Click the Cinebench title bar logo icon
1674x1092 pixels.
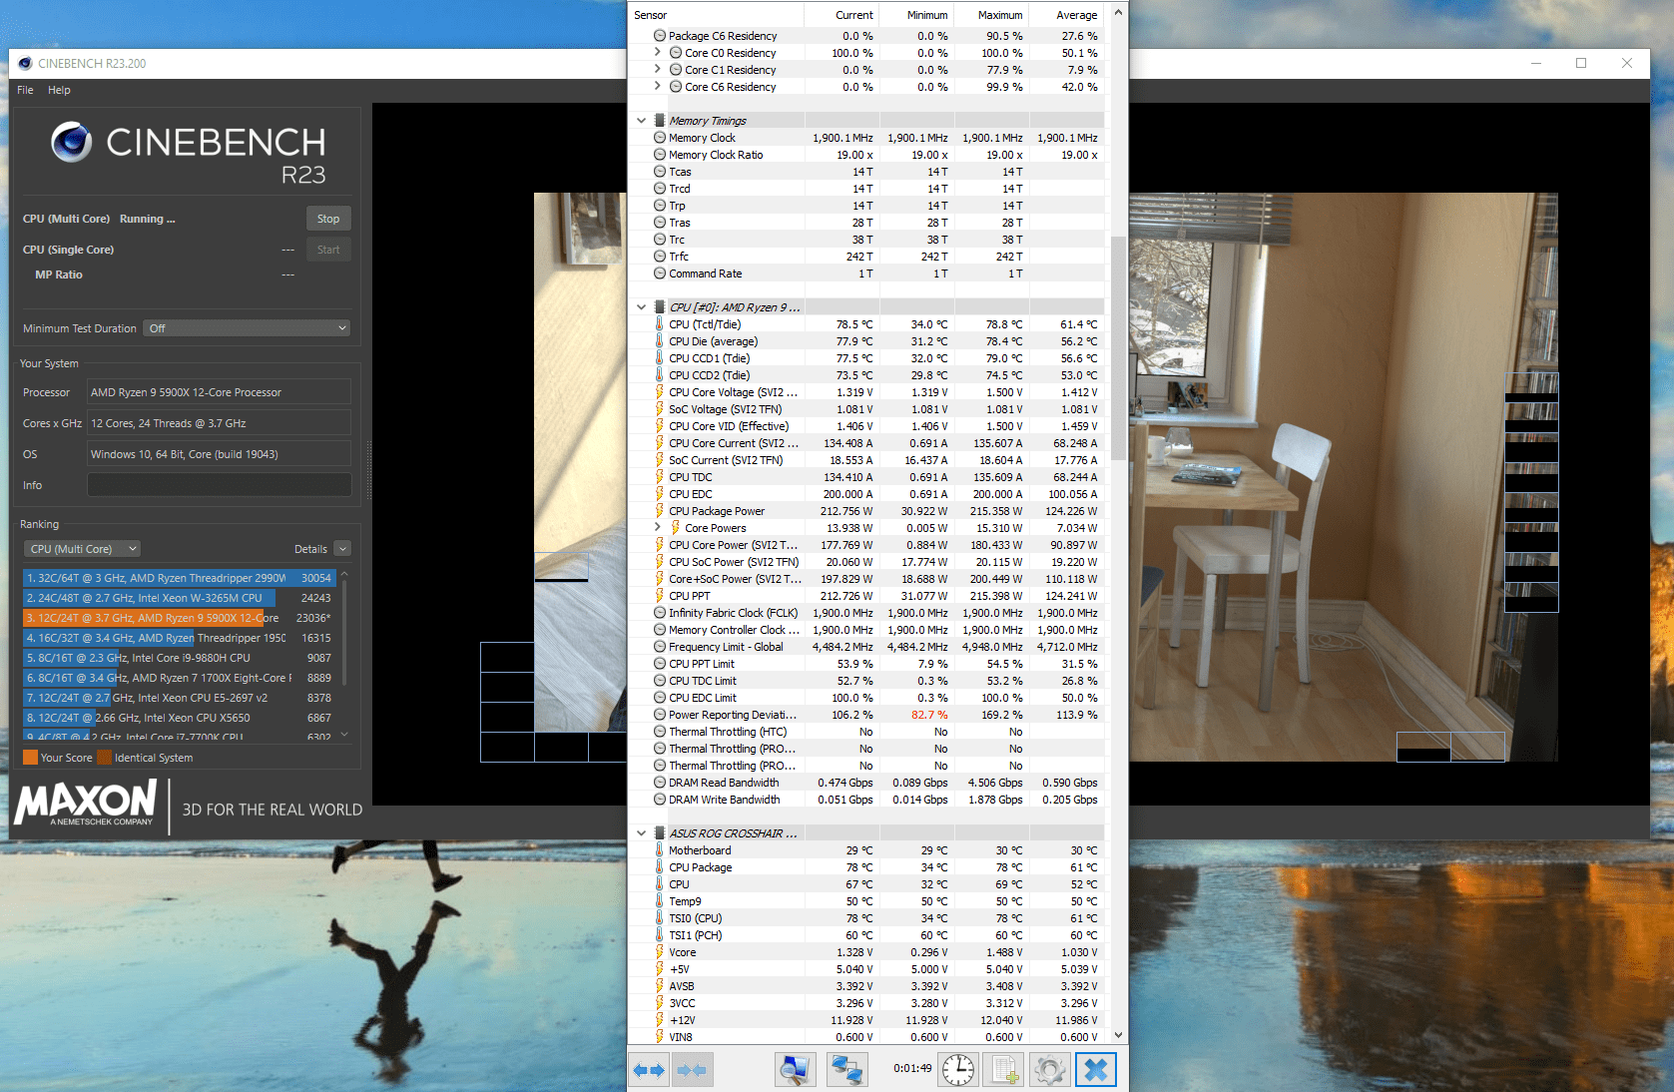25,64
